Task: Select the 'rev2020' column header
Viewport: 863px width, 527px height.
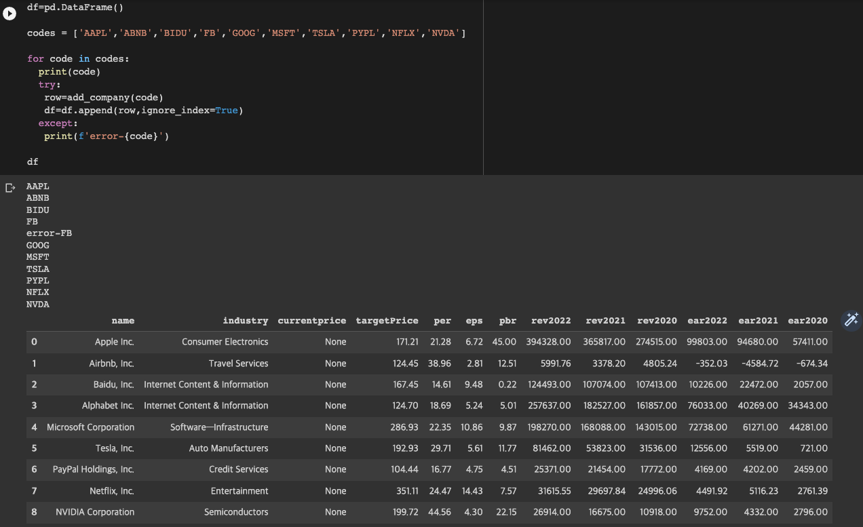Action: (x=657, y=321)
